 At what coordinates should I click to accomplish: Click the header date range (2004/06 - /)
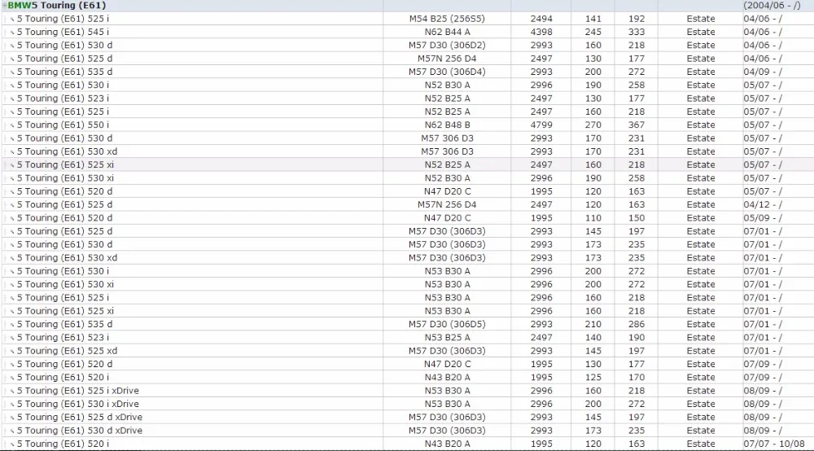click(772, 5)
